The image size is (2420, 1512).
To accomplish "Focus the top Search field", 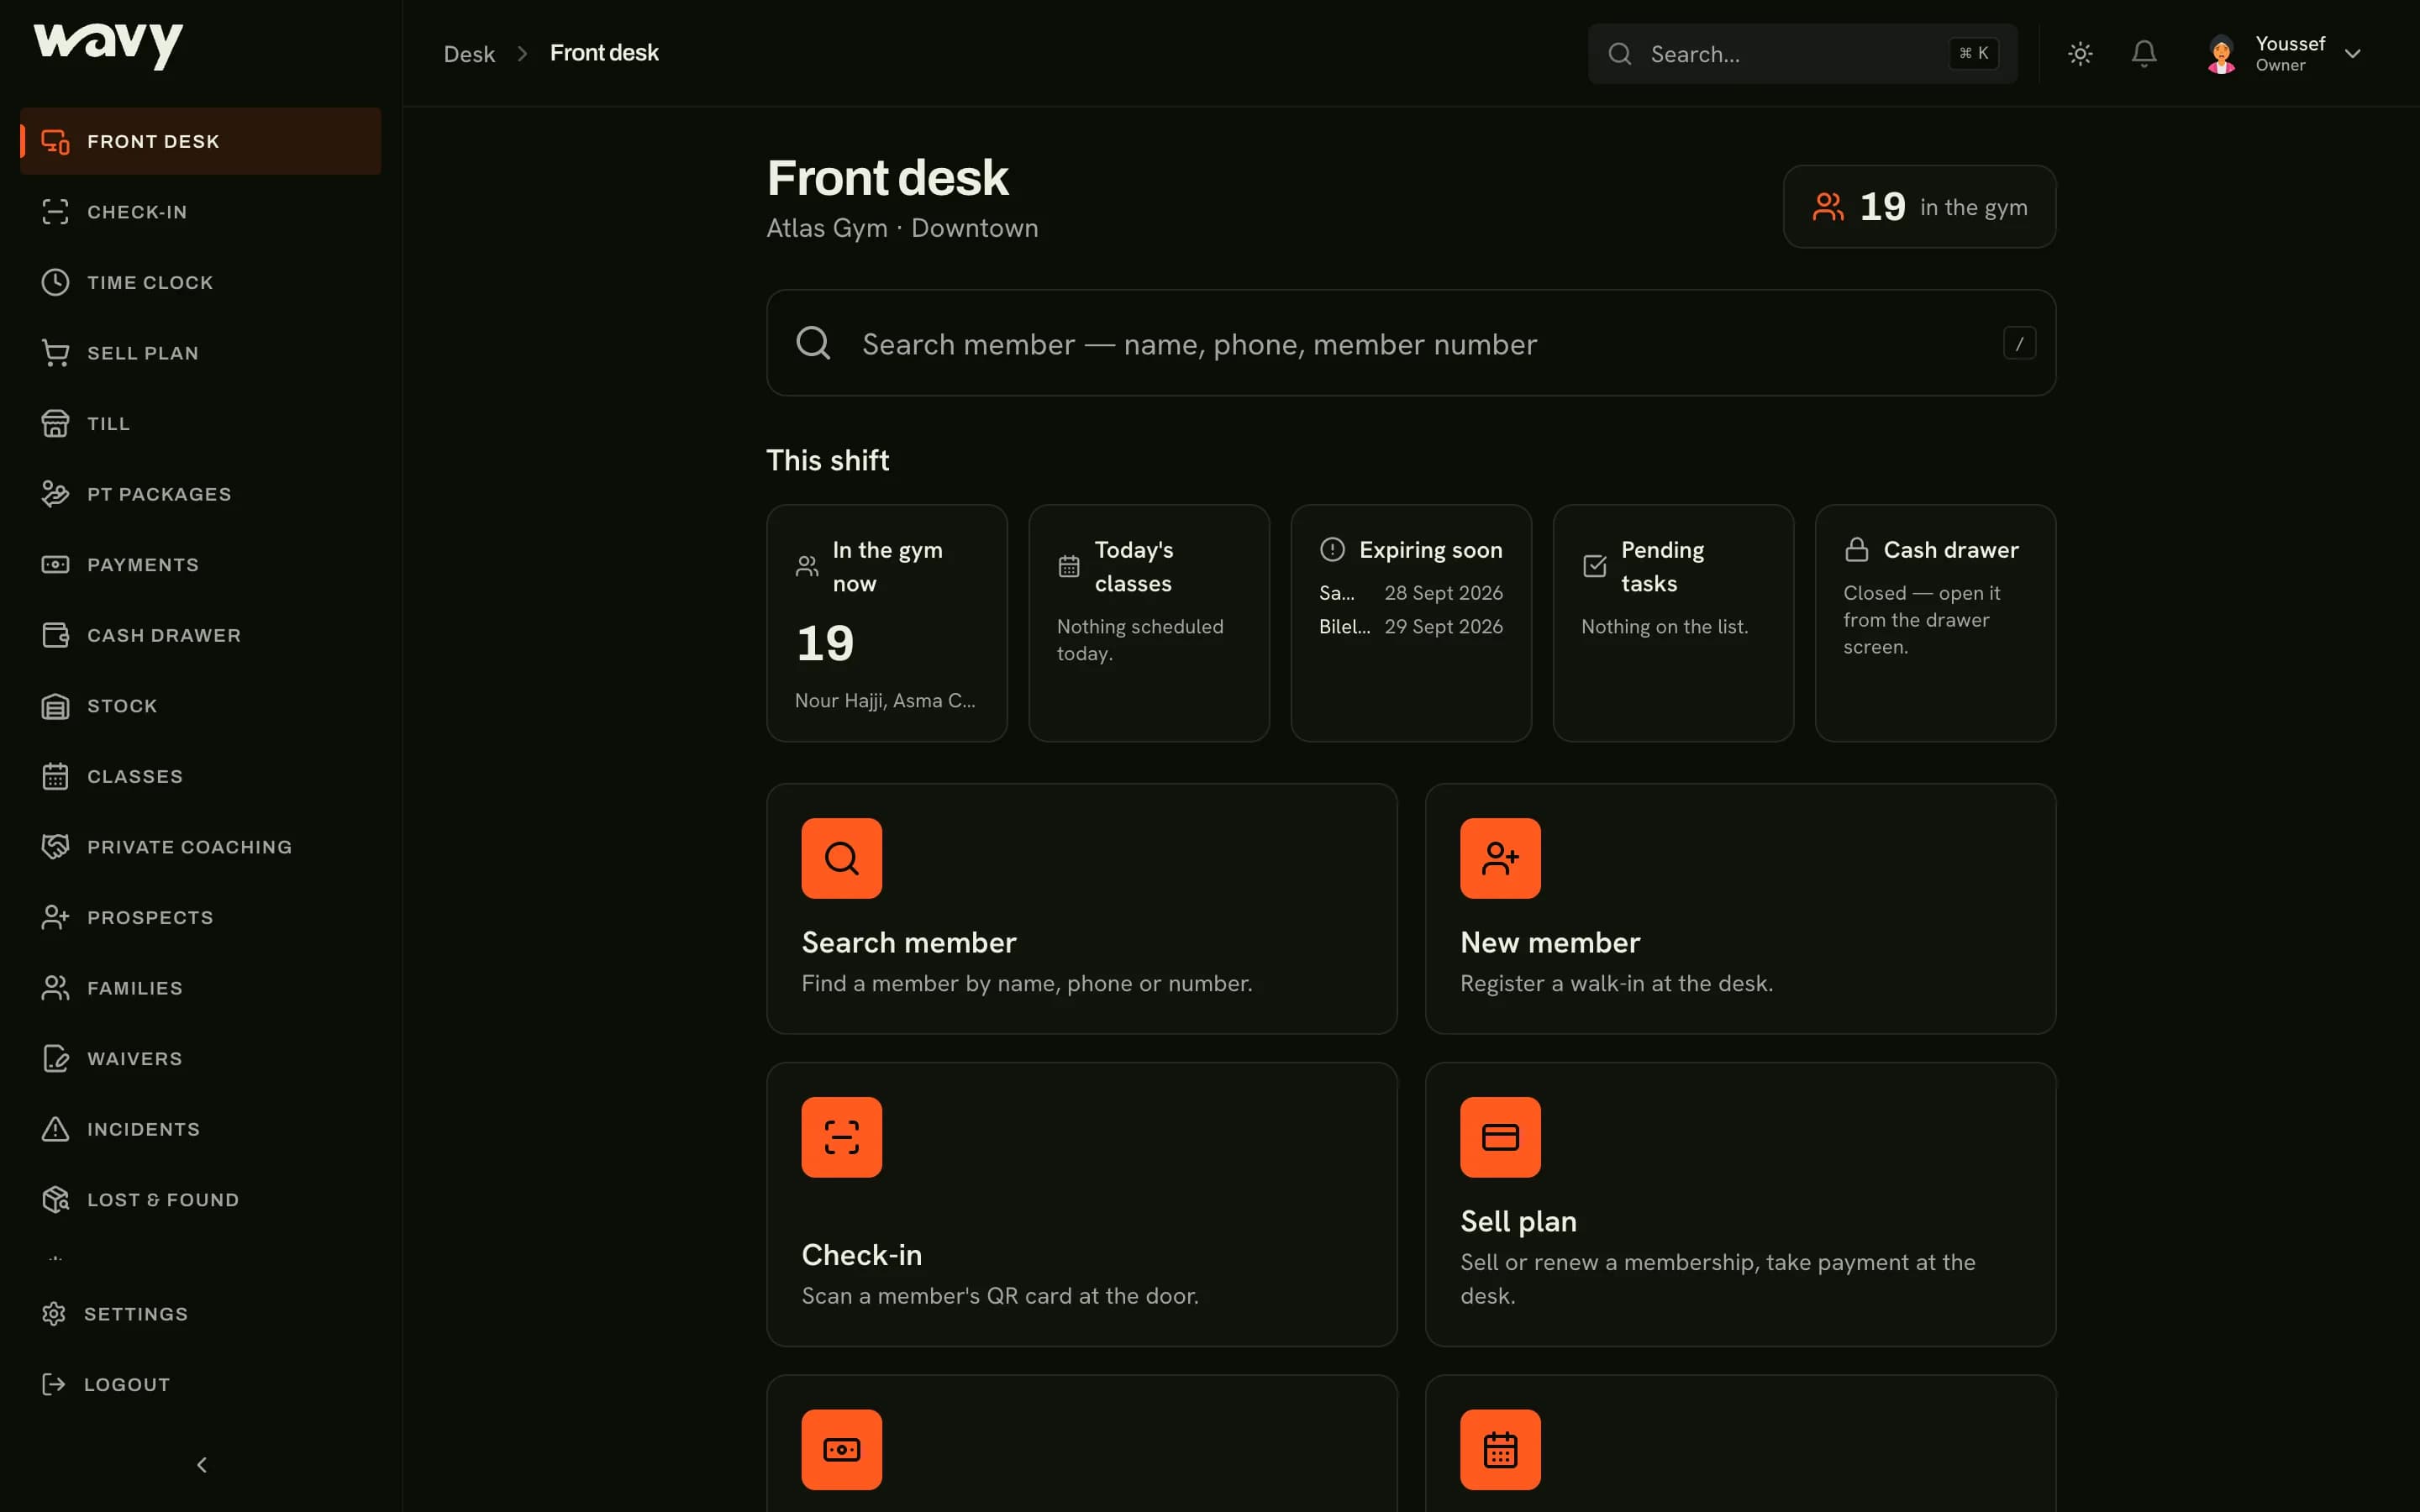I will 1802,54.
